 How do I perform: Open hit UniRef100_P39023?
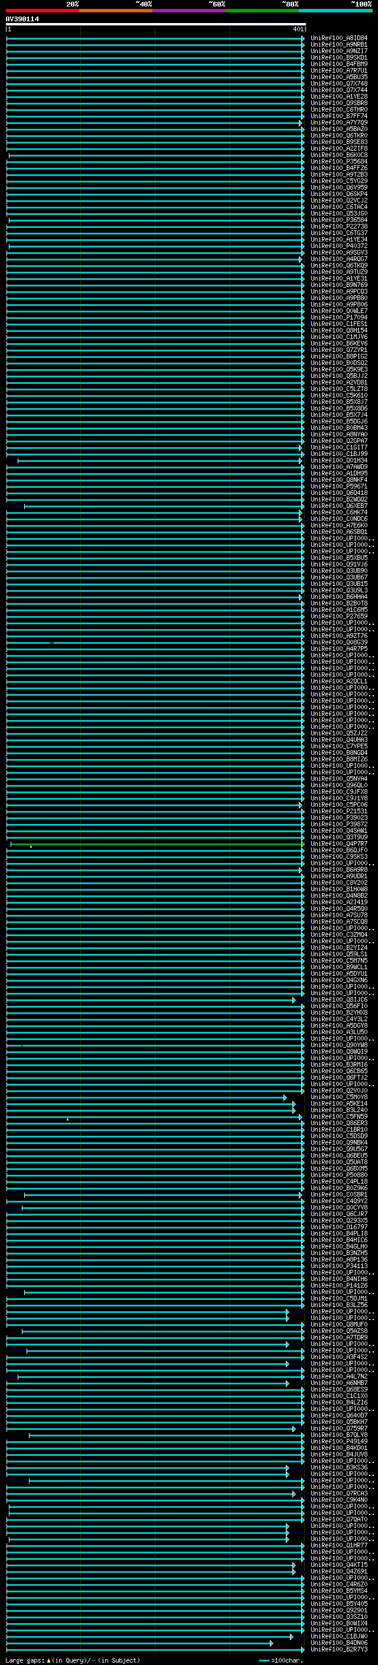coord(338,817)
